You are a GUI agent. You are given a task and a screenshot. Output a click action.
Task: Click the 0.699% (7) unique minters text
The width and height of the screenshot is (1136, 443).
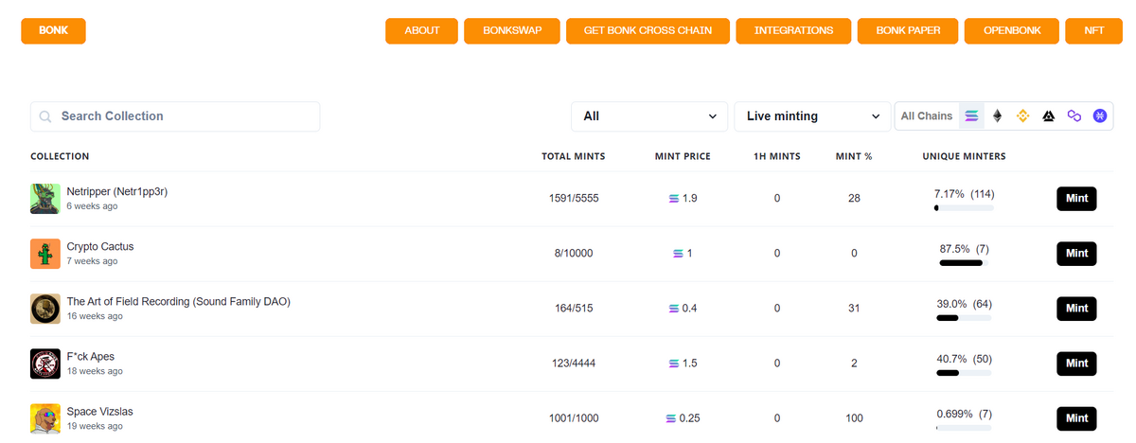point(965,413)
